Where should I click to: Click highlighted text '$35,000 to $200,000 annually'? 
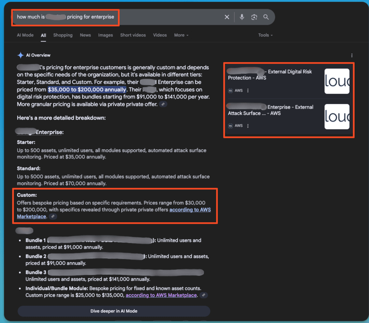point(87,90)
